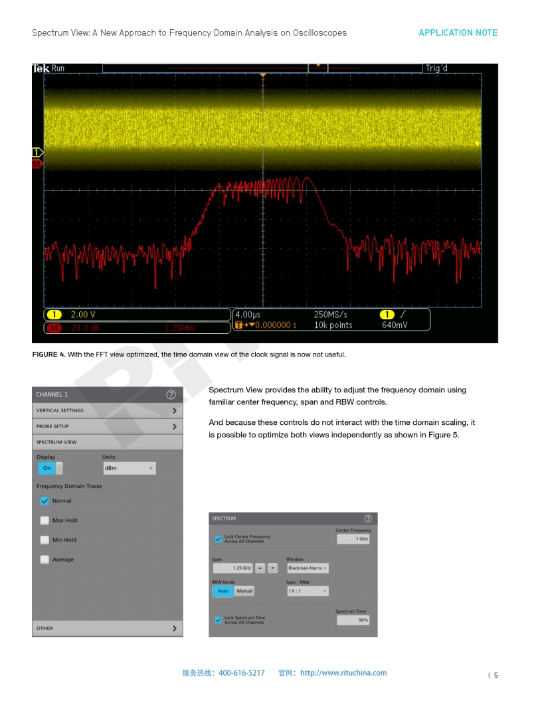Image resolution: width=542 pixels, height=701 pixels.
Task: Enable the Max Hold trace checkbox
Action: (x=45, y=520)
